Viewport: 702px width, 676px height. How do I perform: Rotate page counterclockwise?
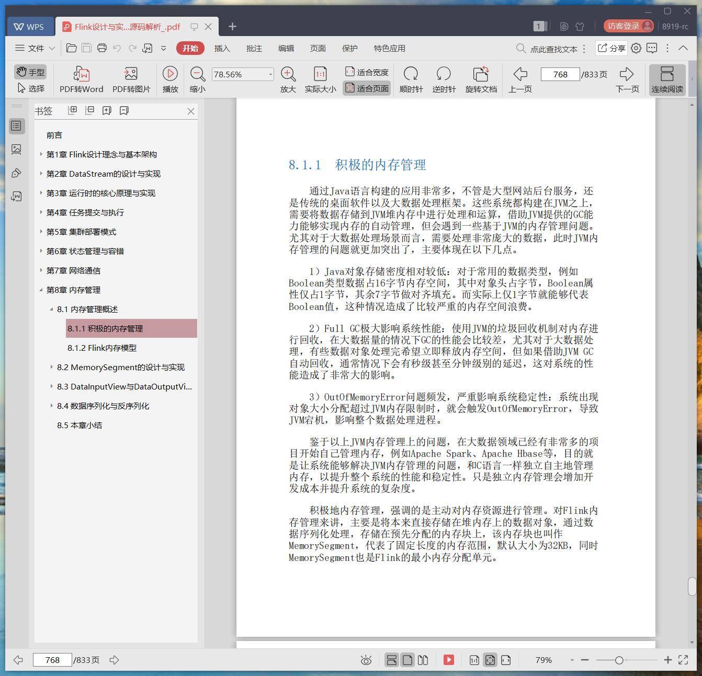[444, 79]
